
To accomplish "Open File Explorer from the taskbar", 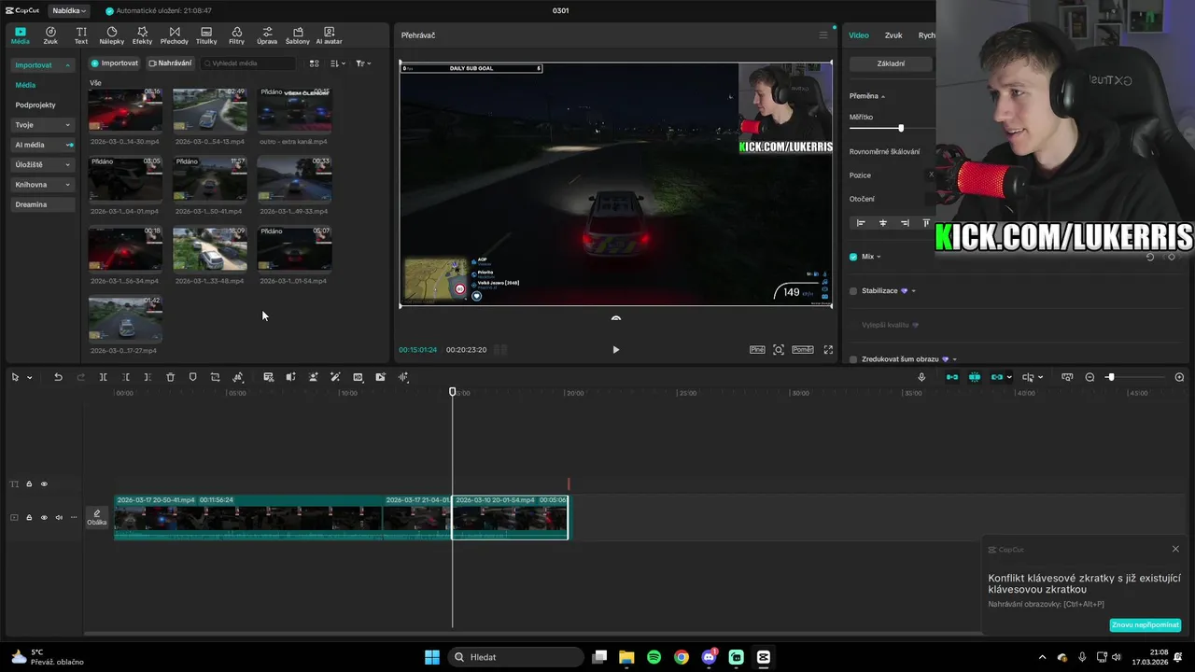I will pos(626,657).
